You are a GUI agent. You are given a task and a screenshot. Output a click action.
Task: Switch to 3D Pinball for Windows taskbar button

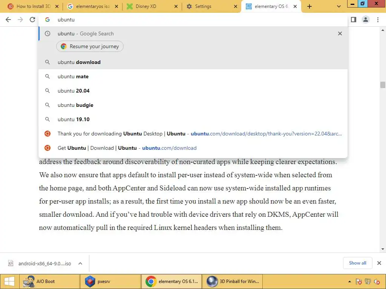coord(232,281)
